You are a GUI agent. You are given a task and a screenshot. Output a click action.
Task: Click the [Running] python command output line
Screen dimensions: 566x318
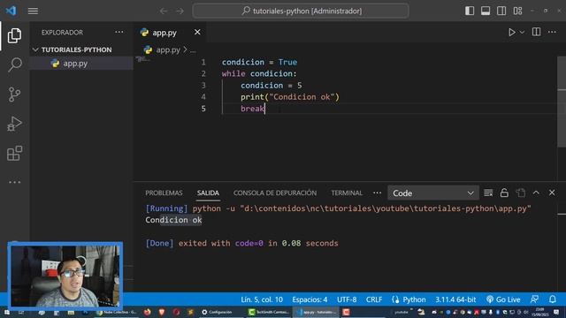point(338,208)
